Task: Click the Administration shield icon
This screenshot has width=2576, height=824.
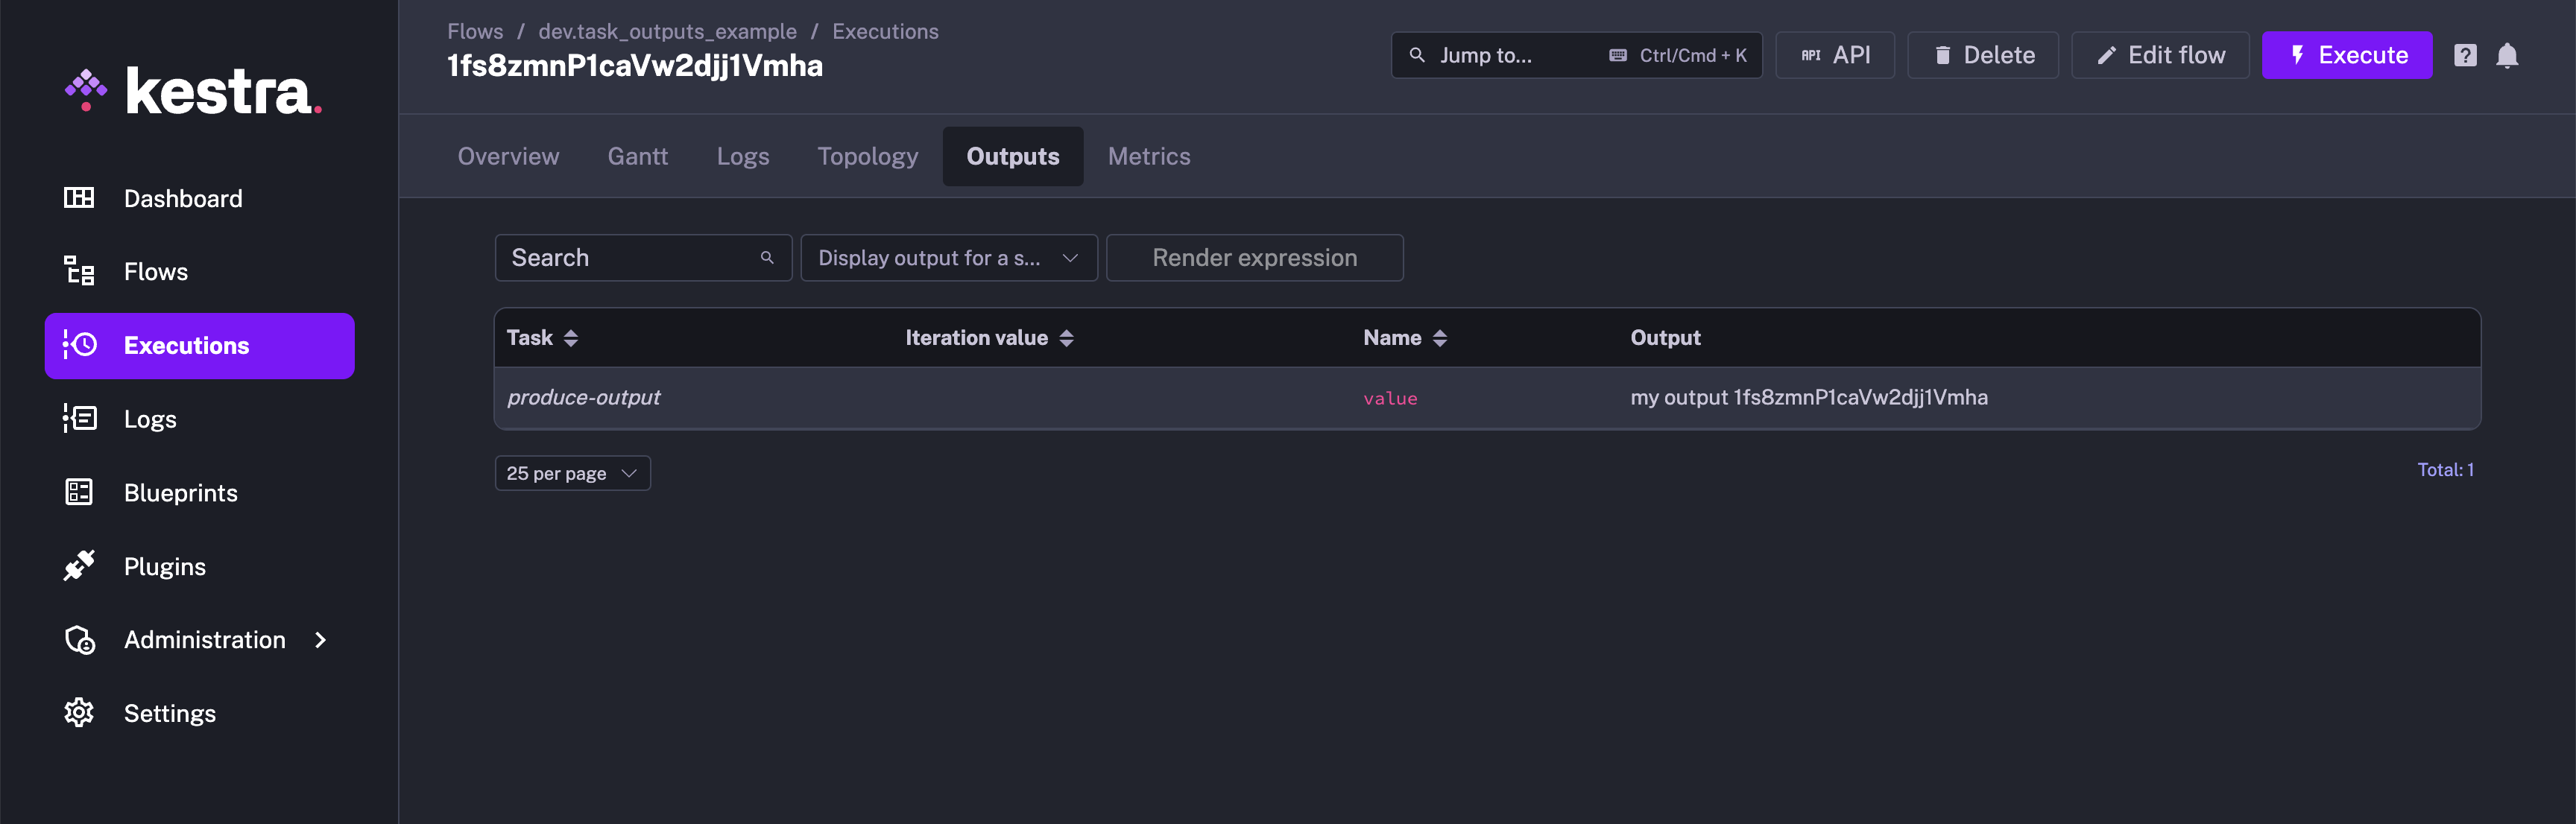Action: [79, 640]
